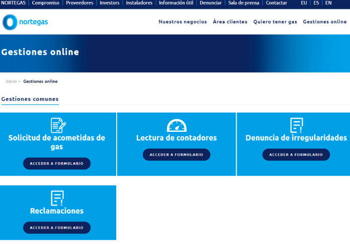Click the Solicitud de acometidas de gas title
The width and height of the screenshot is (350, 244).
[x=56, y=142]
